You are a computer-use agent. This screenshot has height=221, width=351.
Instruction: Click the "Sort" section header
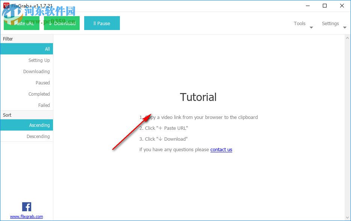27,115
